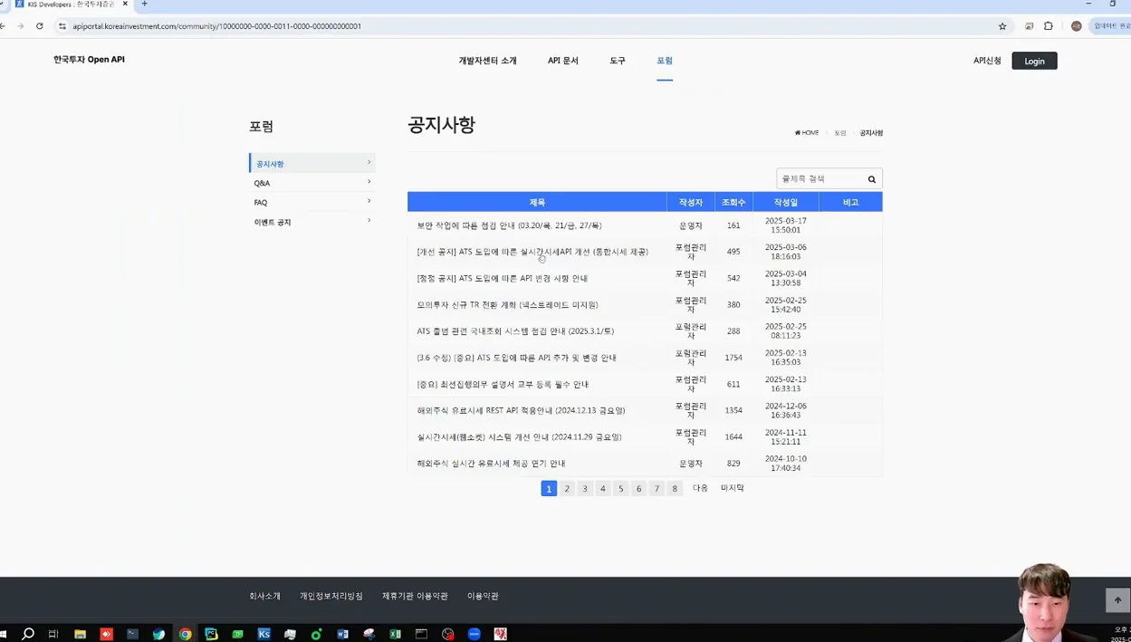Select 이벤트 공지 in the sidebar
This screenshot has width=1131, height=642.
(273, 222)
